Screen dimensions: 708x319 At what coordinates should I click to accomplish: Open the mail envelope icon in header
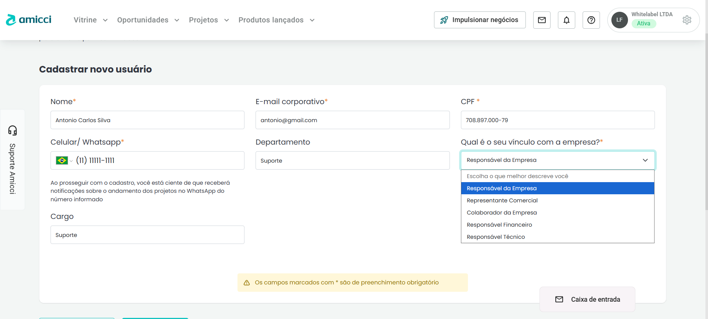pos(542,20)
